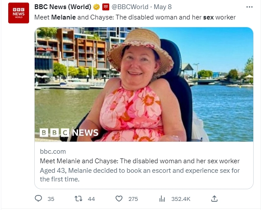Open the view analytics bar chart icon

click(162, 199)
